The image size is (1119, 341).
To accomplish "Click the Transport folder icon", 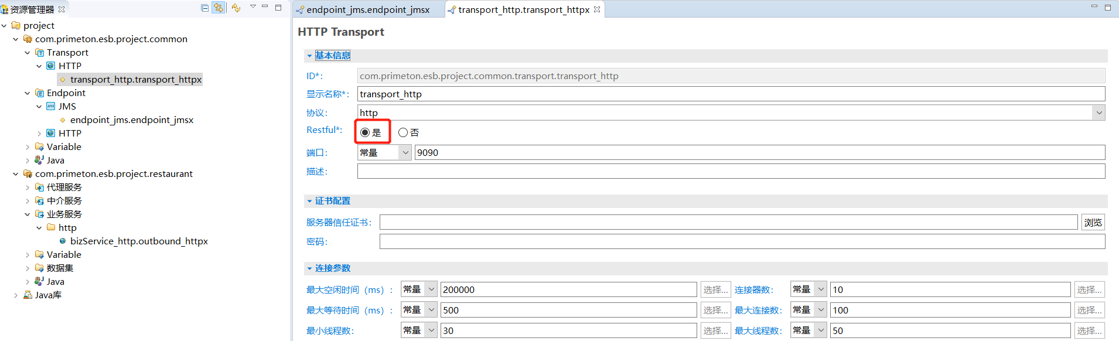I will [40, 53].
